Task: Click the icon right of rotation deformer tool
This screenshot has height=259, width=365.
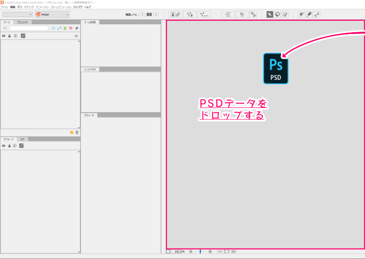Action: click(x=253, y=14)
